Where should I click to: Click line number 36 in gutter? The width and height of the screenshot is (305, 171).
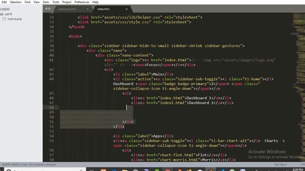coord(51,36)
